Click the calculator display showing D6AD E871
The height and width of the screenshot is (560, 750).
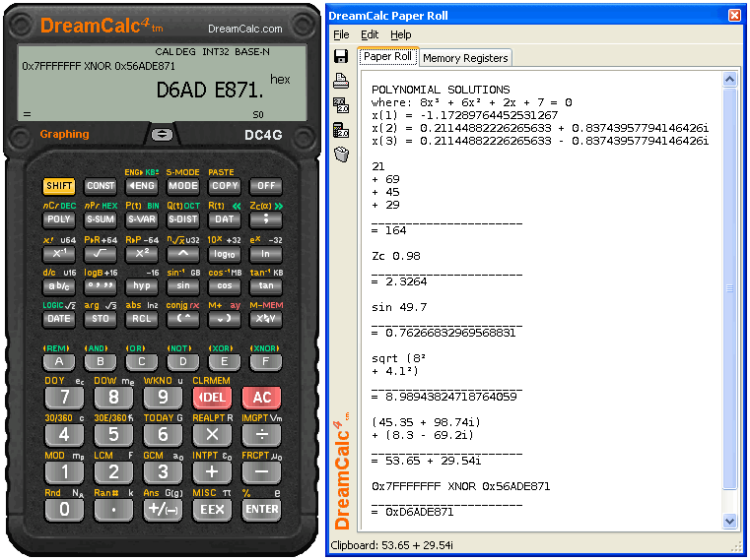tap(163, 83)
